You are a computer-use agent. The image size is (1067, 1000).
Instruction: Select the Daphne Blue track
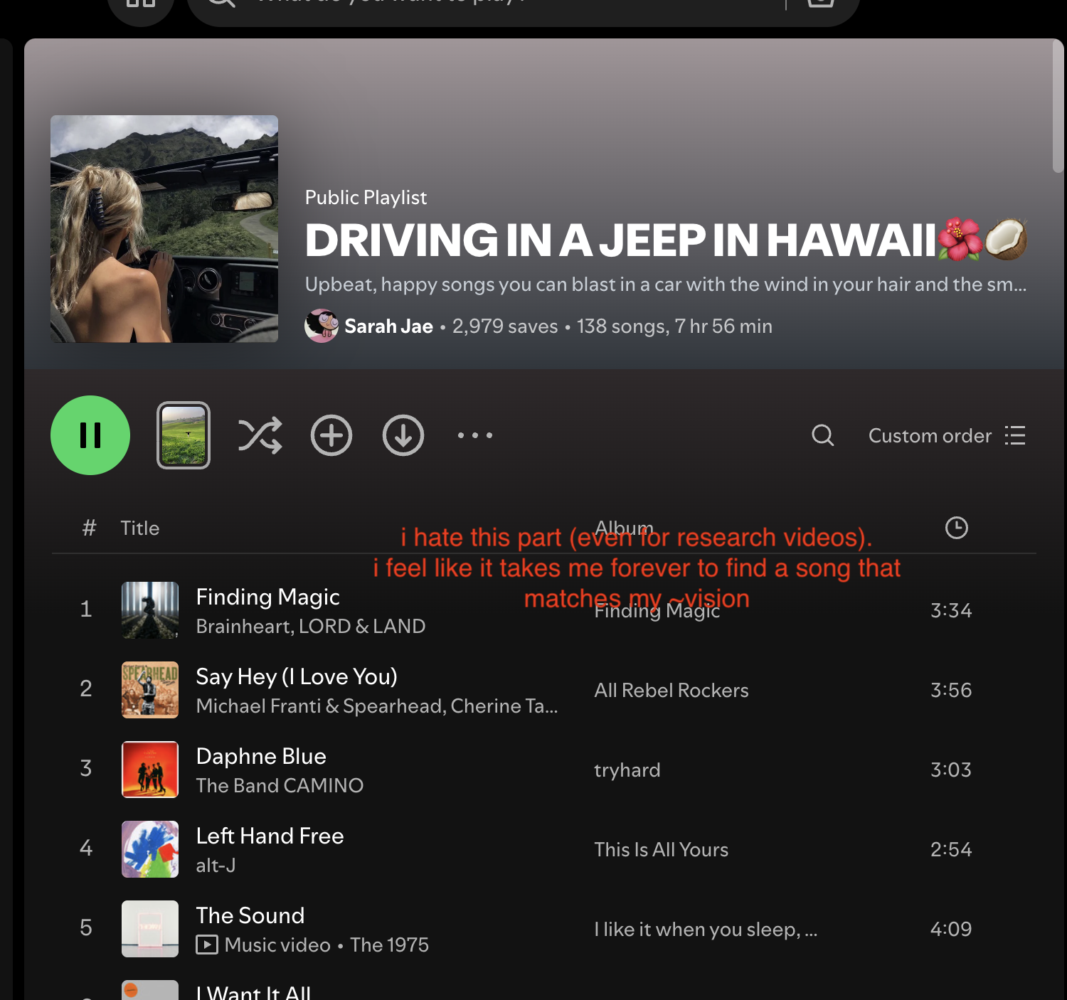(x=261, y=756)
